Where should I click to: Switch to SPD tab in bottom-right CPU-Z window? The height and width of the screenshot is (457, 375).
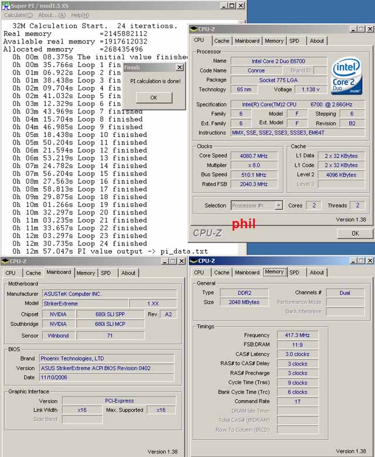point(294,273)
